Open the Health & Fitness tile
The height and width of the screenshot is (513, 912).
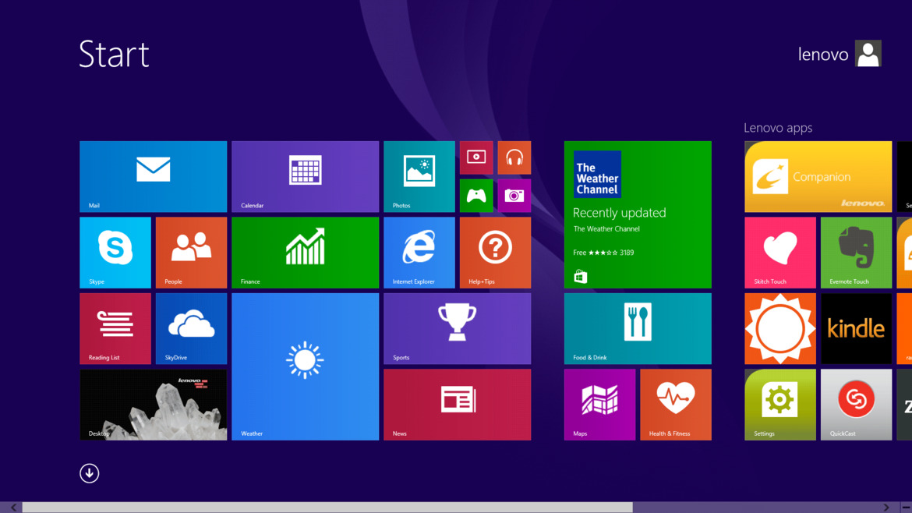click(675, 404)
